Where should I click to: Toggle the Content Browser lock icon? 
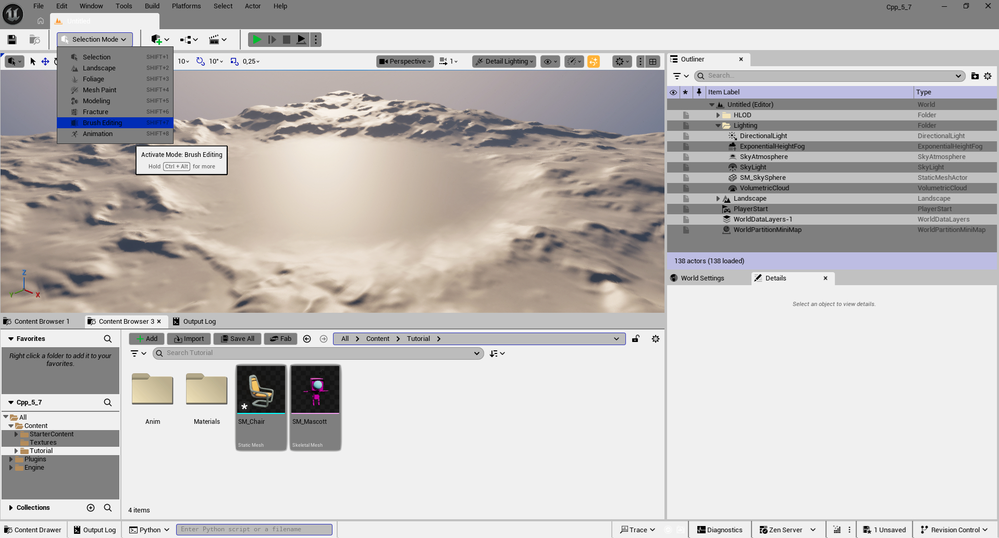[636, 339]
